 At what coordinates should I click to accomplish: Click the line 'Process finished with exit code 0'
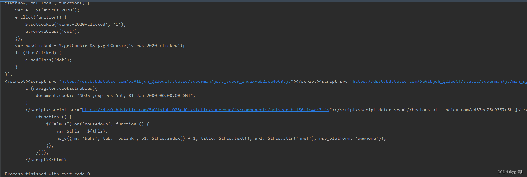coord(47,174)
